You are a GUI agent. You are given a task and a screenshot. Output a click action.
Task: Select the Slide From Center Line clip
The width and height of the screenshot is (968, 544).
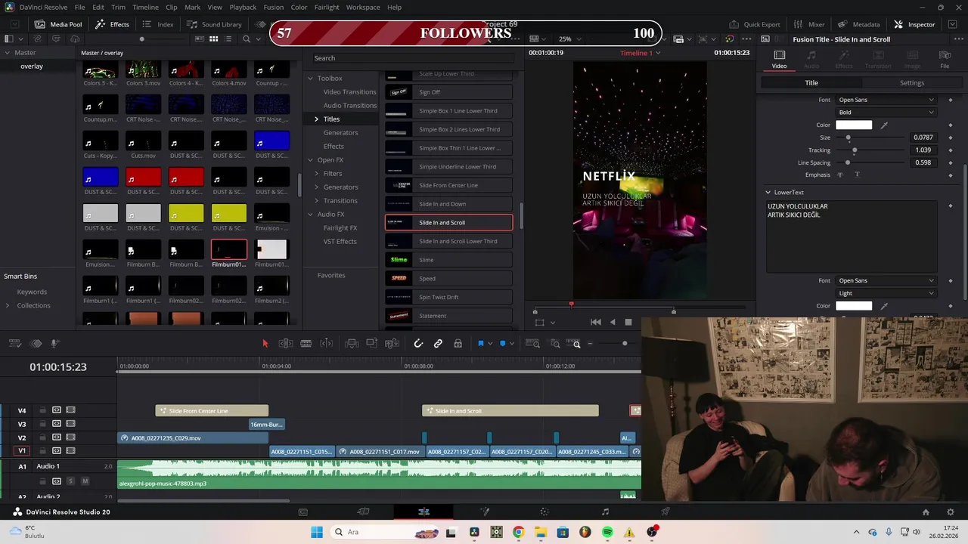click(212, 411)
